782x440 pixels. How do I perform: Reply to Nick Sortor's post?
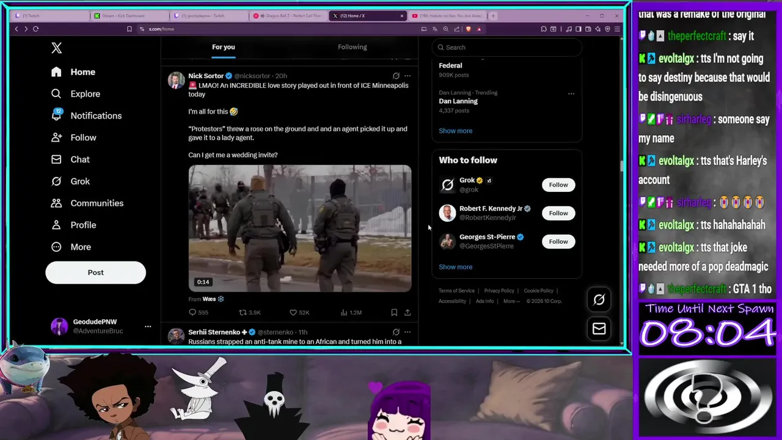coord(199,312)
